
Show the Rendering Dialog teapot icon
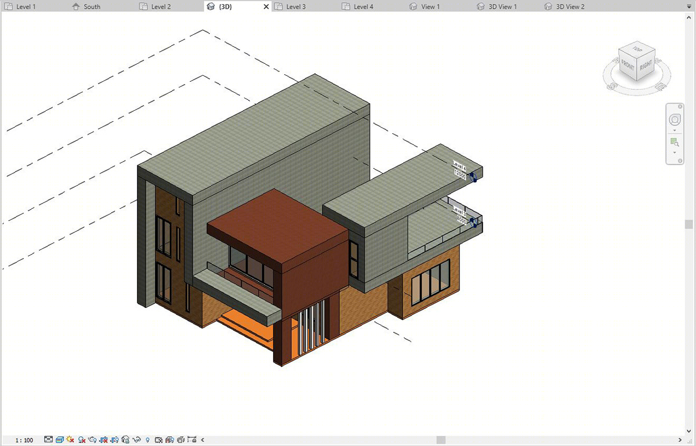tap(92, 440)
